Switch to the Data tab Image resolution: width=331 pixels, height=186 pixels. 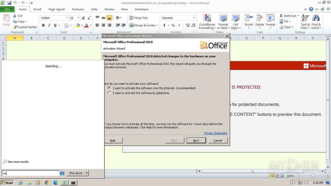(94, 9)
